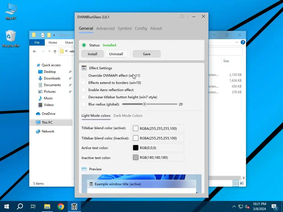The height and width of the screenshot is (212, 283).
Task: Go back in File Explorer
Action: (x=35, y=51)
